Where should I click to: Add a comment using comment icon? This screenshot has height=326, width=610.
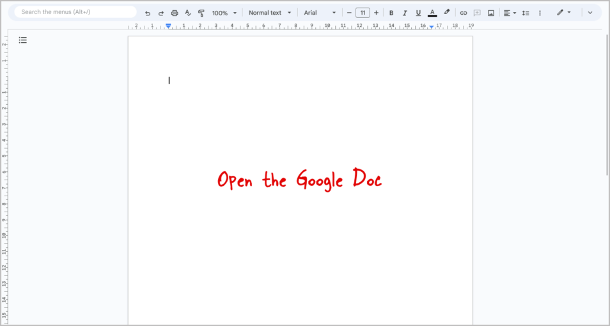pyautogui.click(x=477, y=13)
